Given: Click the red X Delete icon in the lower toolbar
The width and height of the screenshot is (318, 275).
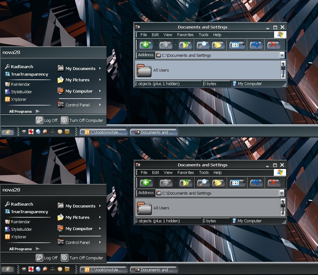Looking at the screenshot, I should [273, 182].
